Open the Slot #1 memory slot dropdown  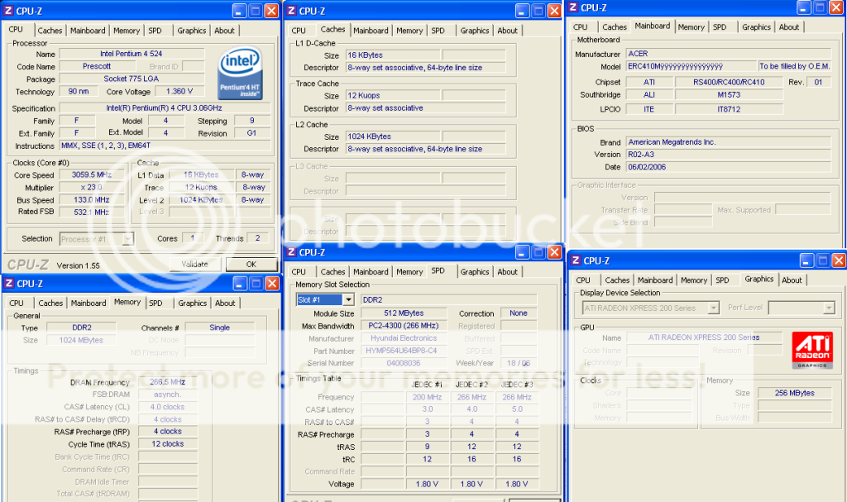(x=348, y=299)
